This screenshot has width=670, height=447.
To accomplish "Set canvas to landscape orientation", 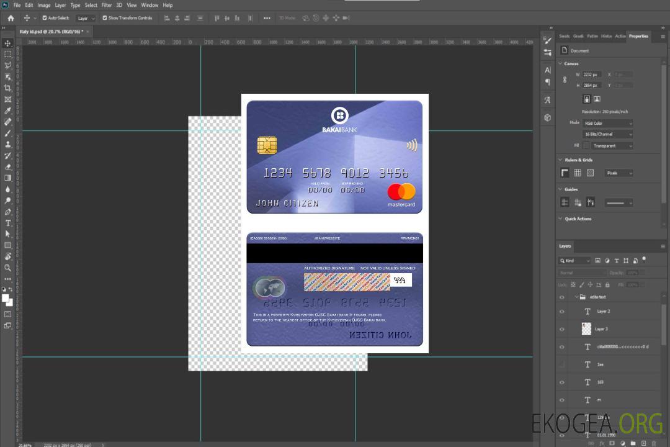I will click(597, 99).
